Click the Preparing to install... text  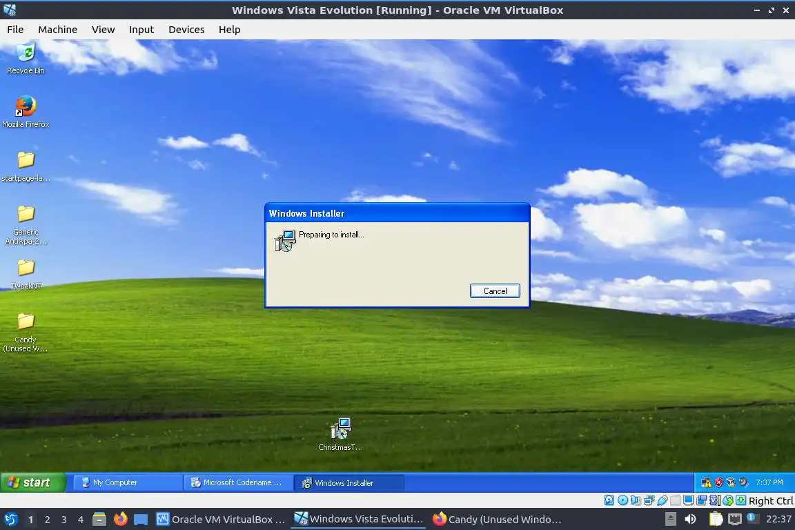(x=331, y=235)
